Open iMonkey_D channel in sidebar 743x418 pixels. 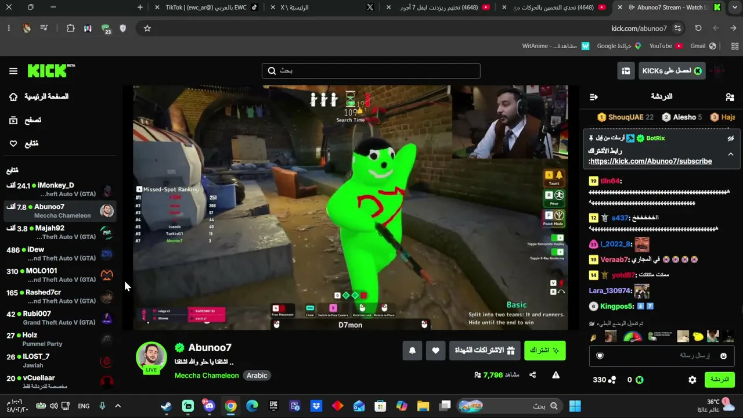tap(59, 189)
